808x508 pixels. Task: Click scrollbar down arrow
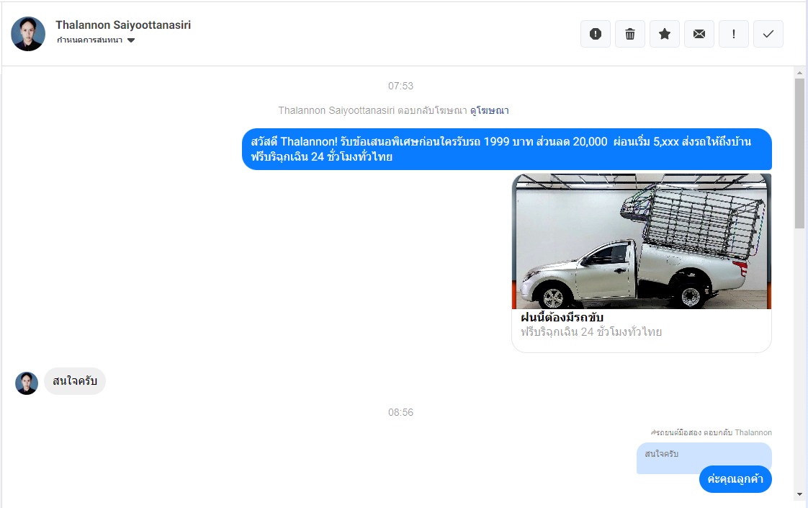(x=800, y=494)
